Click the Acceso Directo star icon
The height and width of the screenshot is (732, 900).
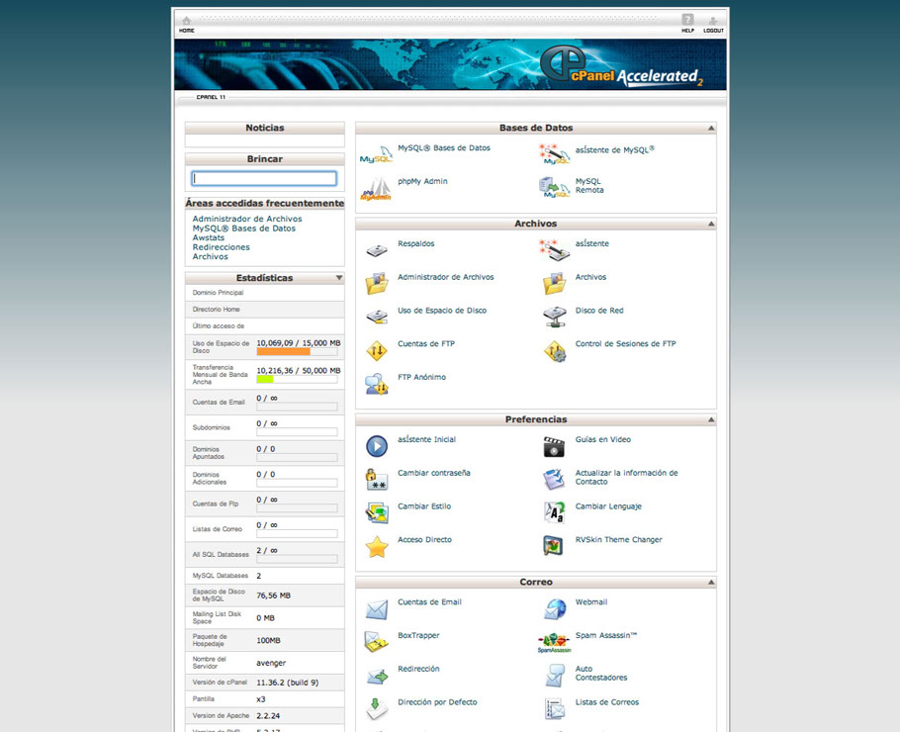[376, 547]
